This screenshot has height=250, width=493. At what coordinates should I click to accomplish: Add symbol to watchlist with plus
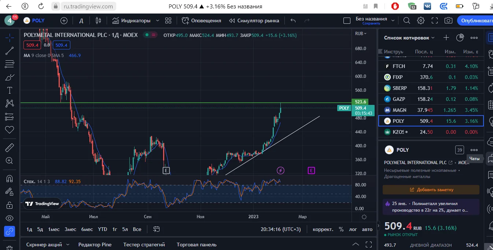tap(446, 38)
